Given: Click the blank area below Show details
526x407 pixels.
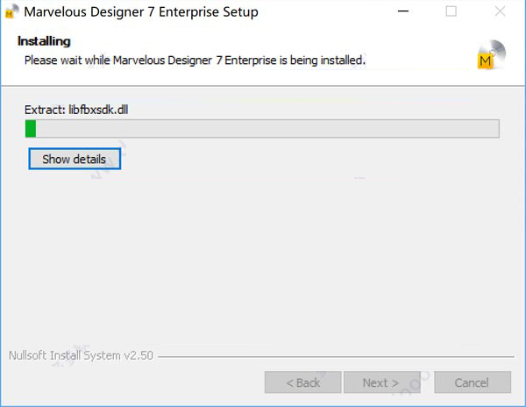Looking at the screenshot, I should (x=263, y=254).
